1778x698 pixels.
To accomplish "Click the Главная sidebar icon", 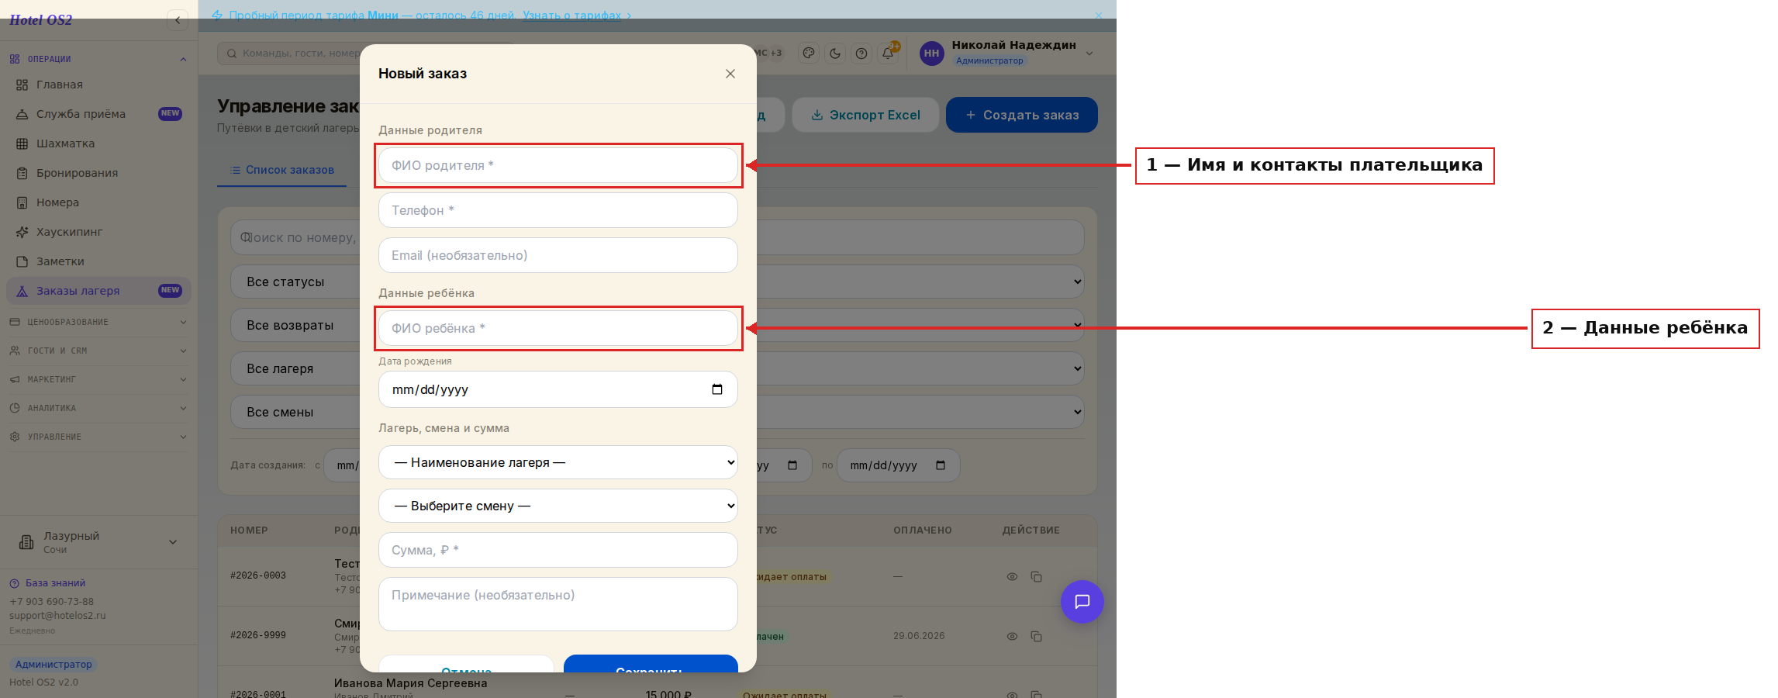I will coord(22,85).
